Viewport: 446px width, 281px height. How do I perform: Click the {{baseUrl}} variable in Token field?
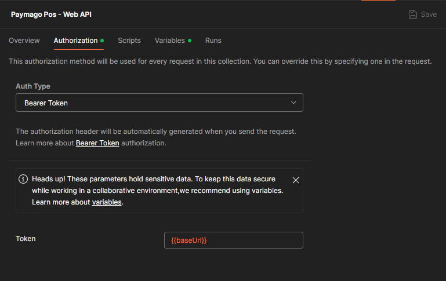[189, 240]
